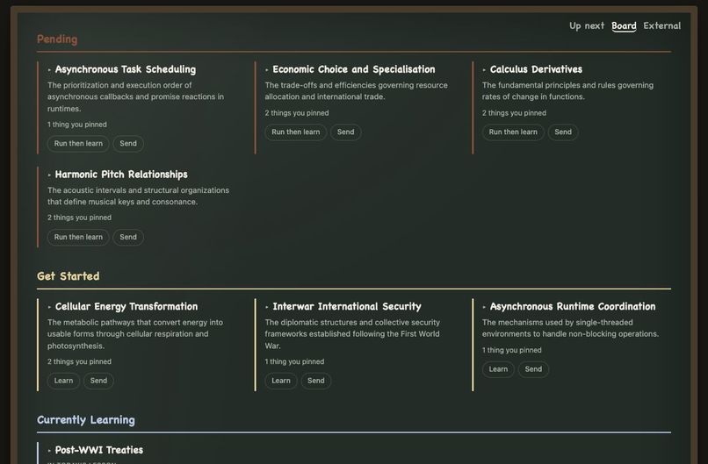Click '2 things you pinned' under Cellular Energy Transformation
The height and width of the screenshot is (464, 708).
tap(79, 361)
